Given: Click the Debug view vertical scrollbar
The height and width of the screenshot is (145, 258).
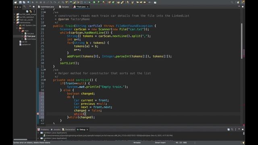Looking at the screenshot, I should point(243,133).
